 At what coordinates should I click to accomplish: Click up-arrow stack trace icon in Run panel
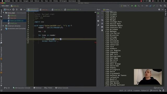click(x=102, y=13)
